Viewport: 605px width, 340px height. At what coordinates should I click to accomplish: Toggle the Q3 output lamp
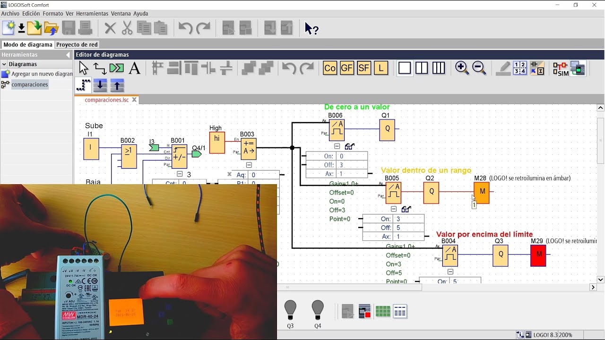pyautogui.click(x=290, y=310)
